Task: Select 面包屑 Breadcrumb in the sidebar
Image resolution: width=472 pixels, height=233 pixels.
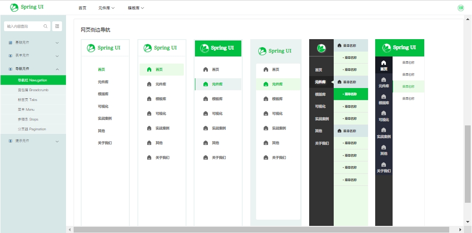Action: coord(33,90)
